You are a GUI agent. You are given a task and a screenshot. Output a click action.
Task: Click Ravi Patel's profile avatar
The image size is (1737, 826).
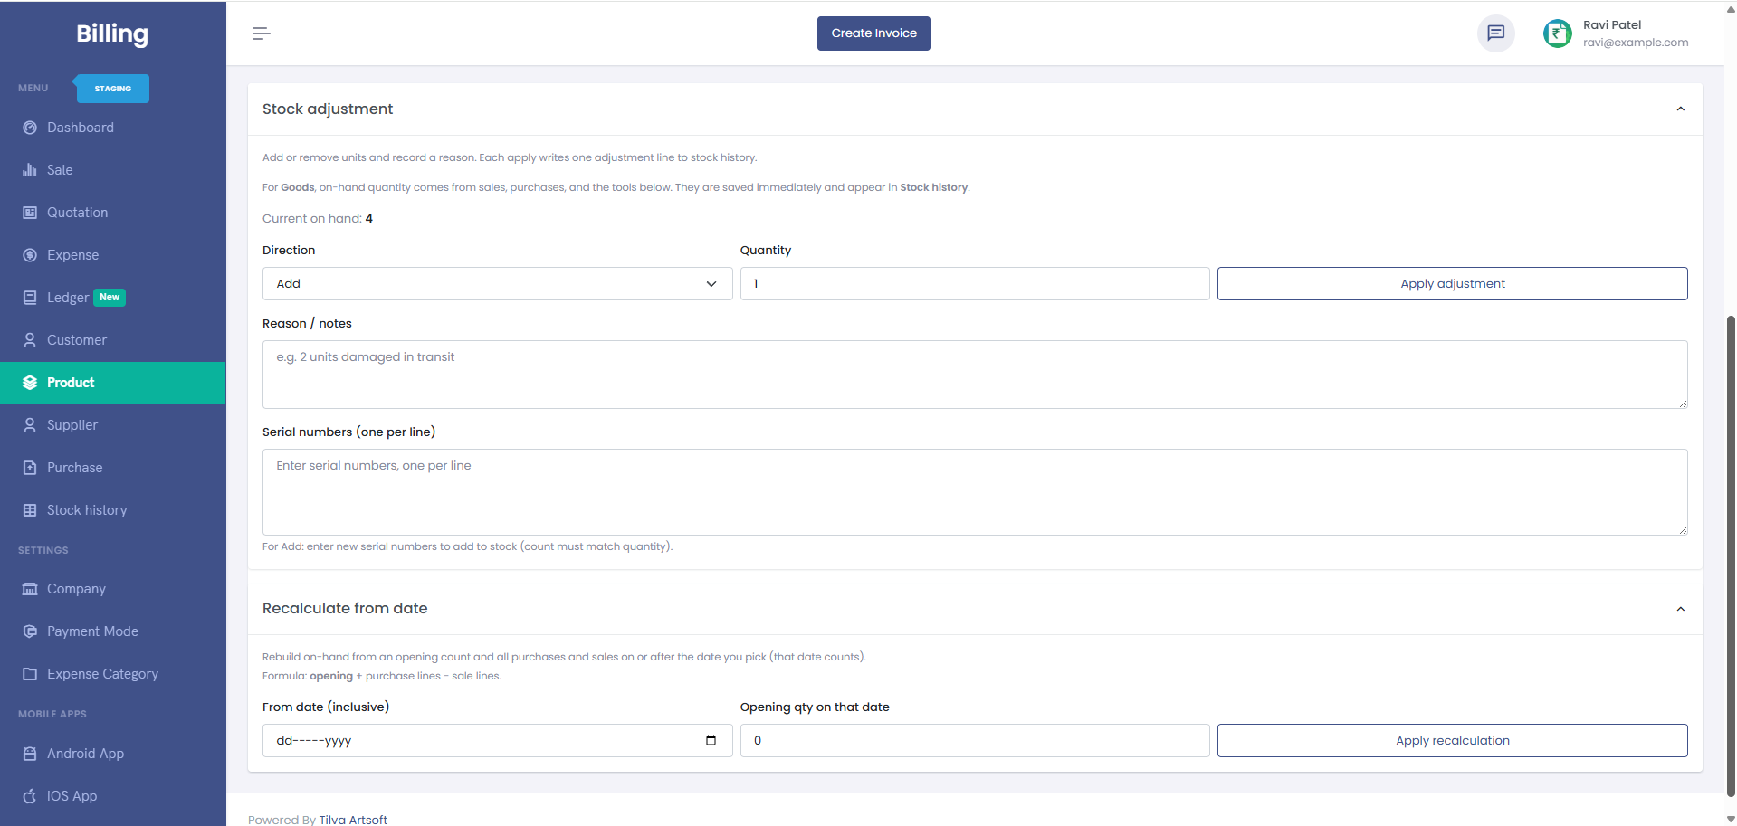point(1556,33)
